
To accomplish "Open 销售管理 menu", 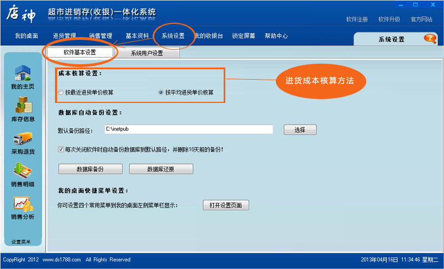I will (101, 36).
